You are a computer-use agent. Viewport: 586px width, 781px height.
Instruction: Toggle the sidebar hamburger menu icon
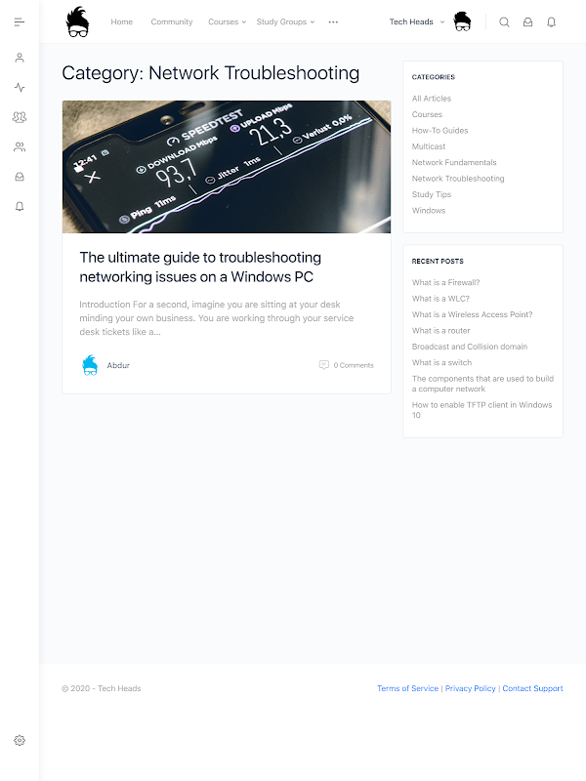(20, 21)
